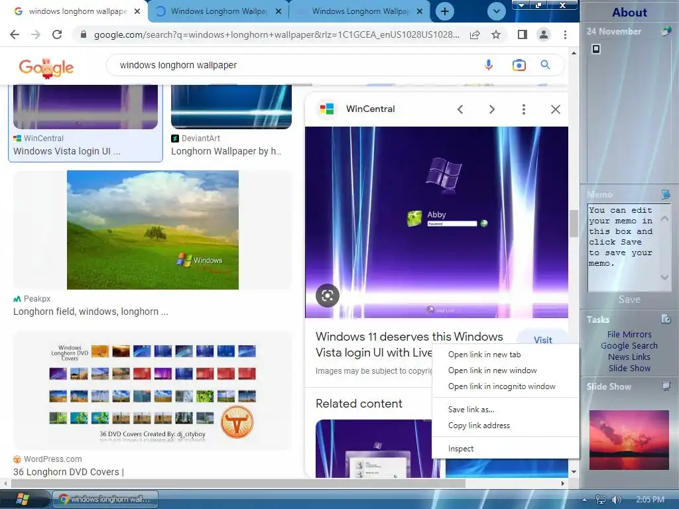Click the horizontal scrollbar right arrow
The height and width of the screenshot is (509, 679).
[562, 483]
